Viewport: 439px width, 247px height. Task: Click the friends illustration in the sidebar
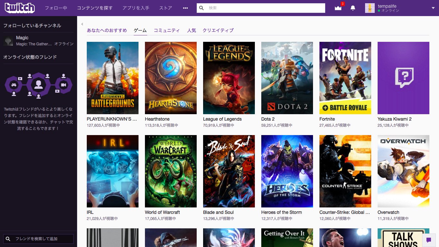point(38,84)
